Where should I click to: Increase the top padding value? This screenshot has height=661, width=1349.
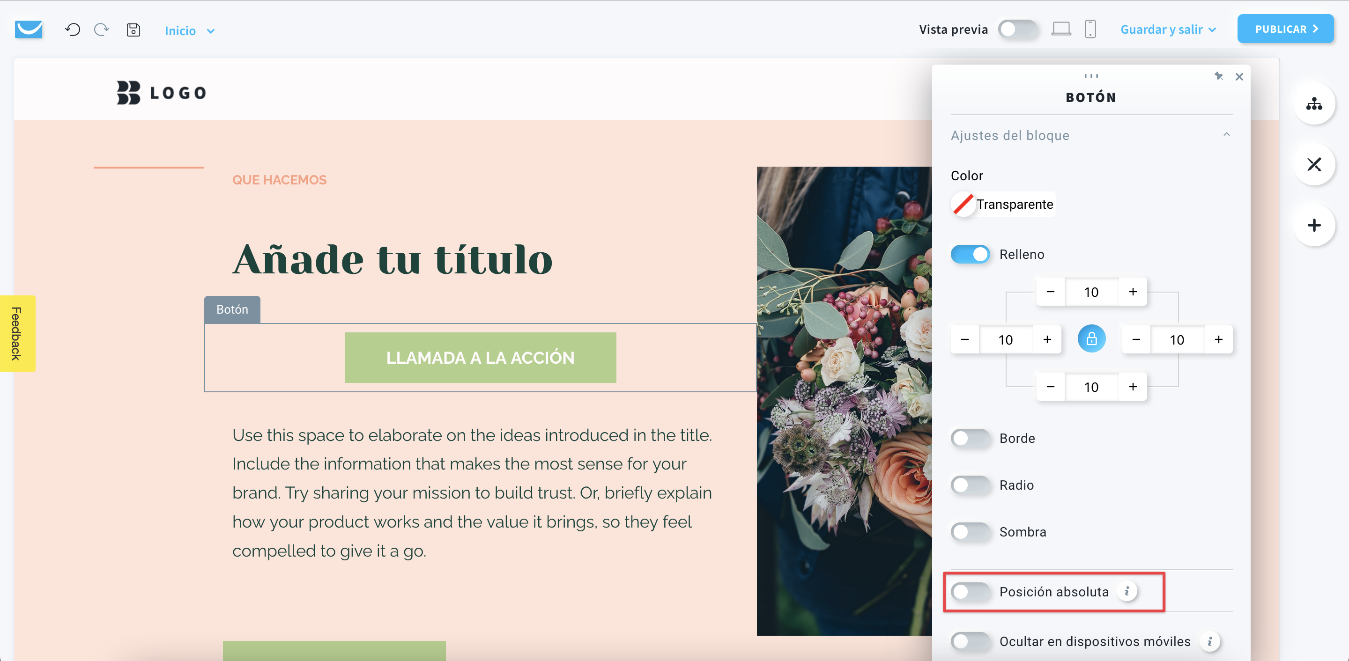point(1133,292)
